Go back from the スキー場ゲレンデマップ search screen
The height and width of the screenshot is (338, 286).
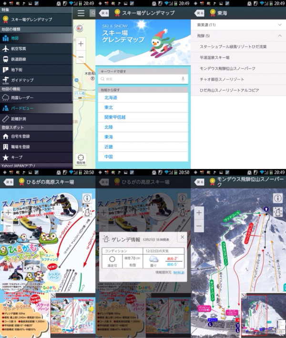point(104,13)
